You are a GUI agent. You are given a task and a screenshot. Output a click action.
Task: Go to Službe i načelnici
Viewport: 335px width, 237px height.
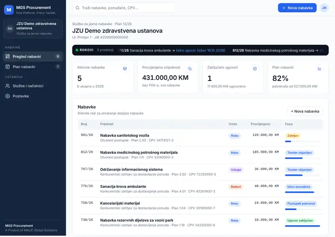tap(33, 86)
